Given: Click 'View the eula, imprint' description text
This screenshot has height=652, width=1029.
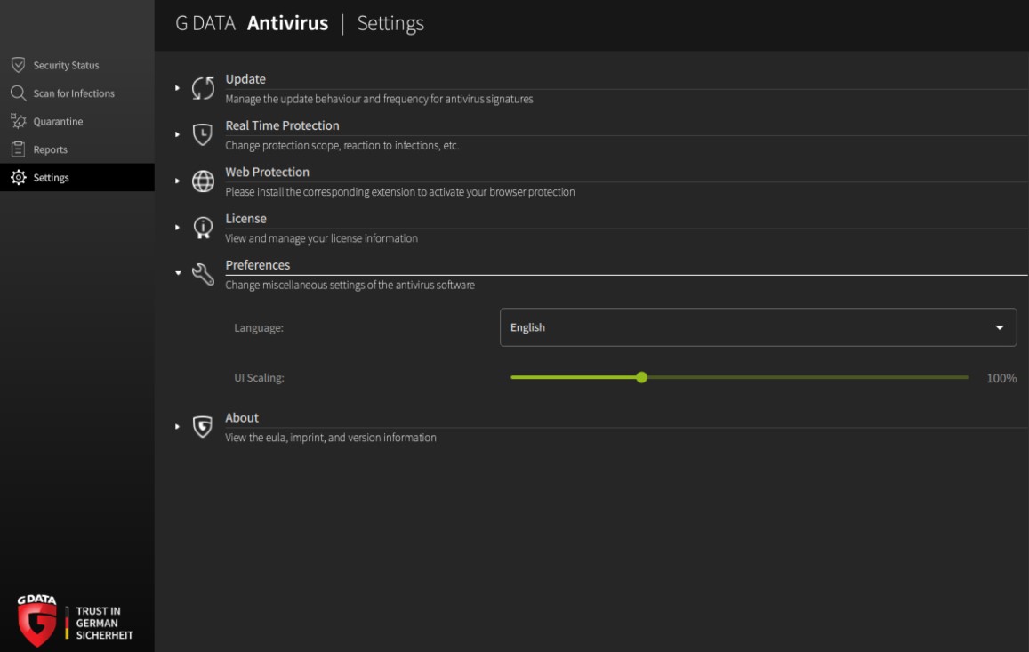Looking at the screenshot, I should point(331,438).
